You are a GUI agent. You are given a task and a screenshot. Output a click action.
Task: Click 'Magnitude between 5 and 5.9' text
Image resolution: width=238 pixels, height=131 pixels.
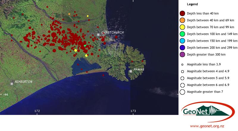208,78
